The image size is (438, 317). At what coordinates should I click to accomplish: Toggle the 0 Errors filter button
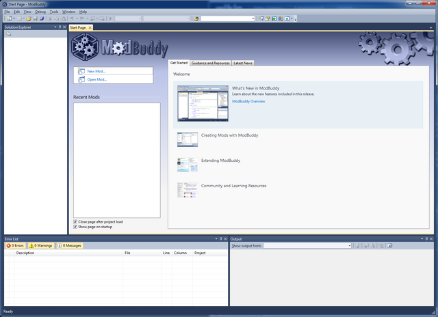click(x=15, y=246)
